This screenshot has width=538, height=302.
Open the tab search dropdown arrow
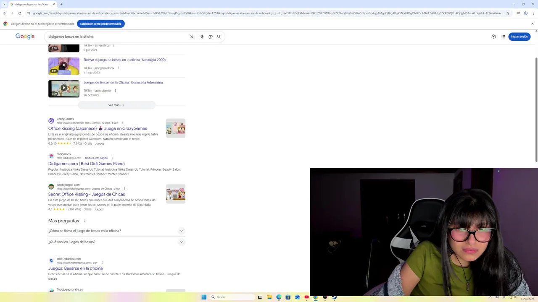(x=4, y=4)
